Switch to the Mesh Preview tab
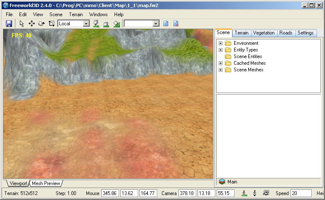This screenshot has height=200, width=325. click(46, 183)
